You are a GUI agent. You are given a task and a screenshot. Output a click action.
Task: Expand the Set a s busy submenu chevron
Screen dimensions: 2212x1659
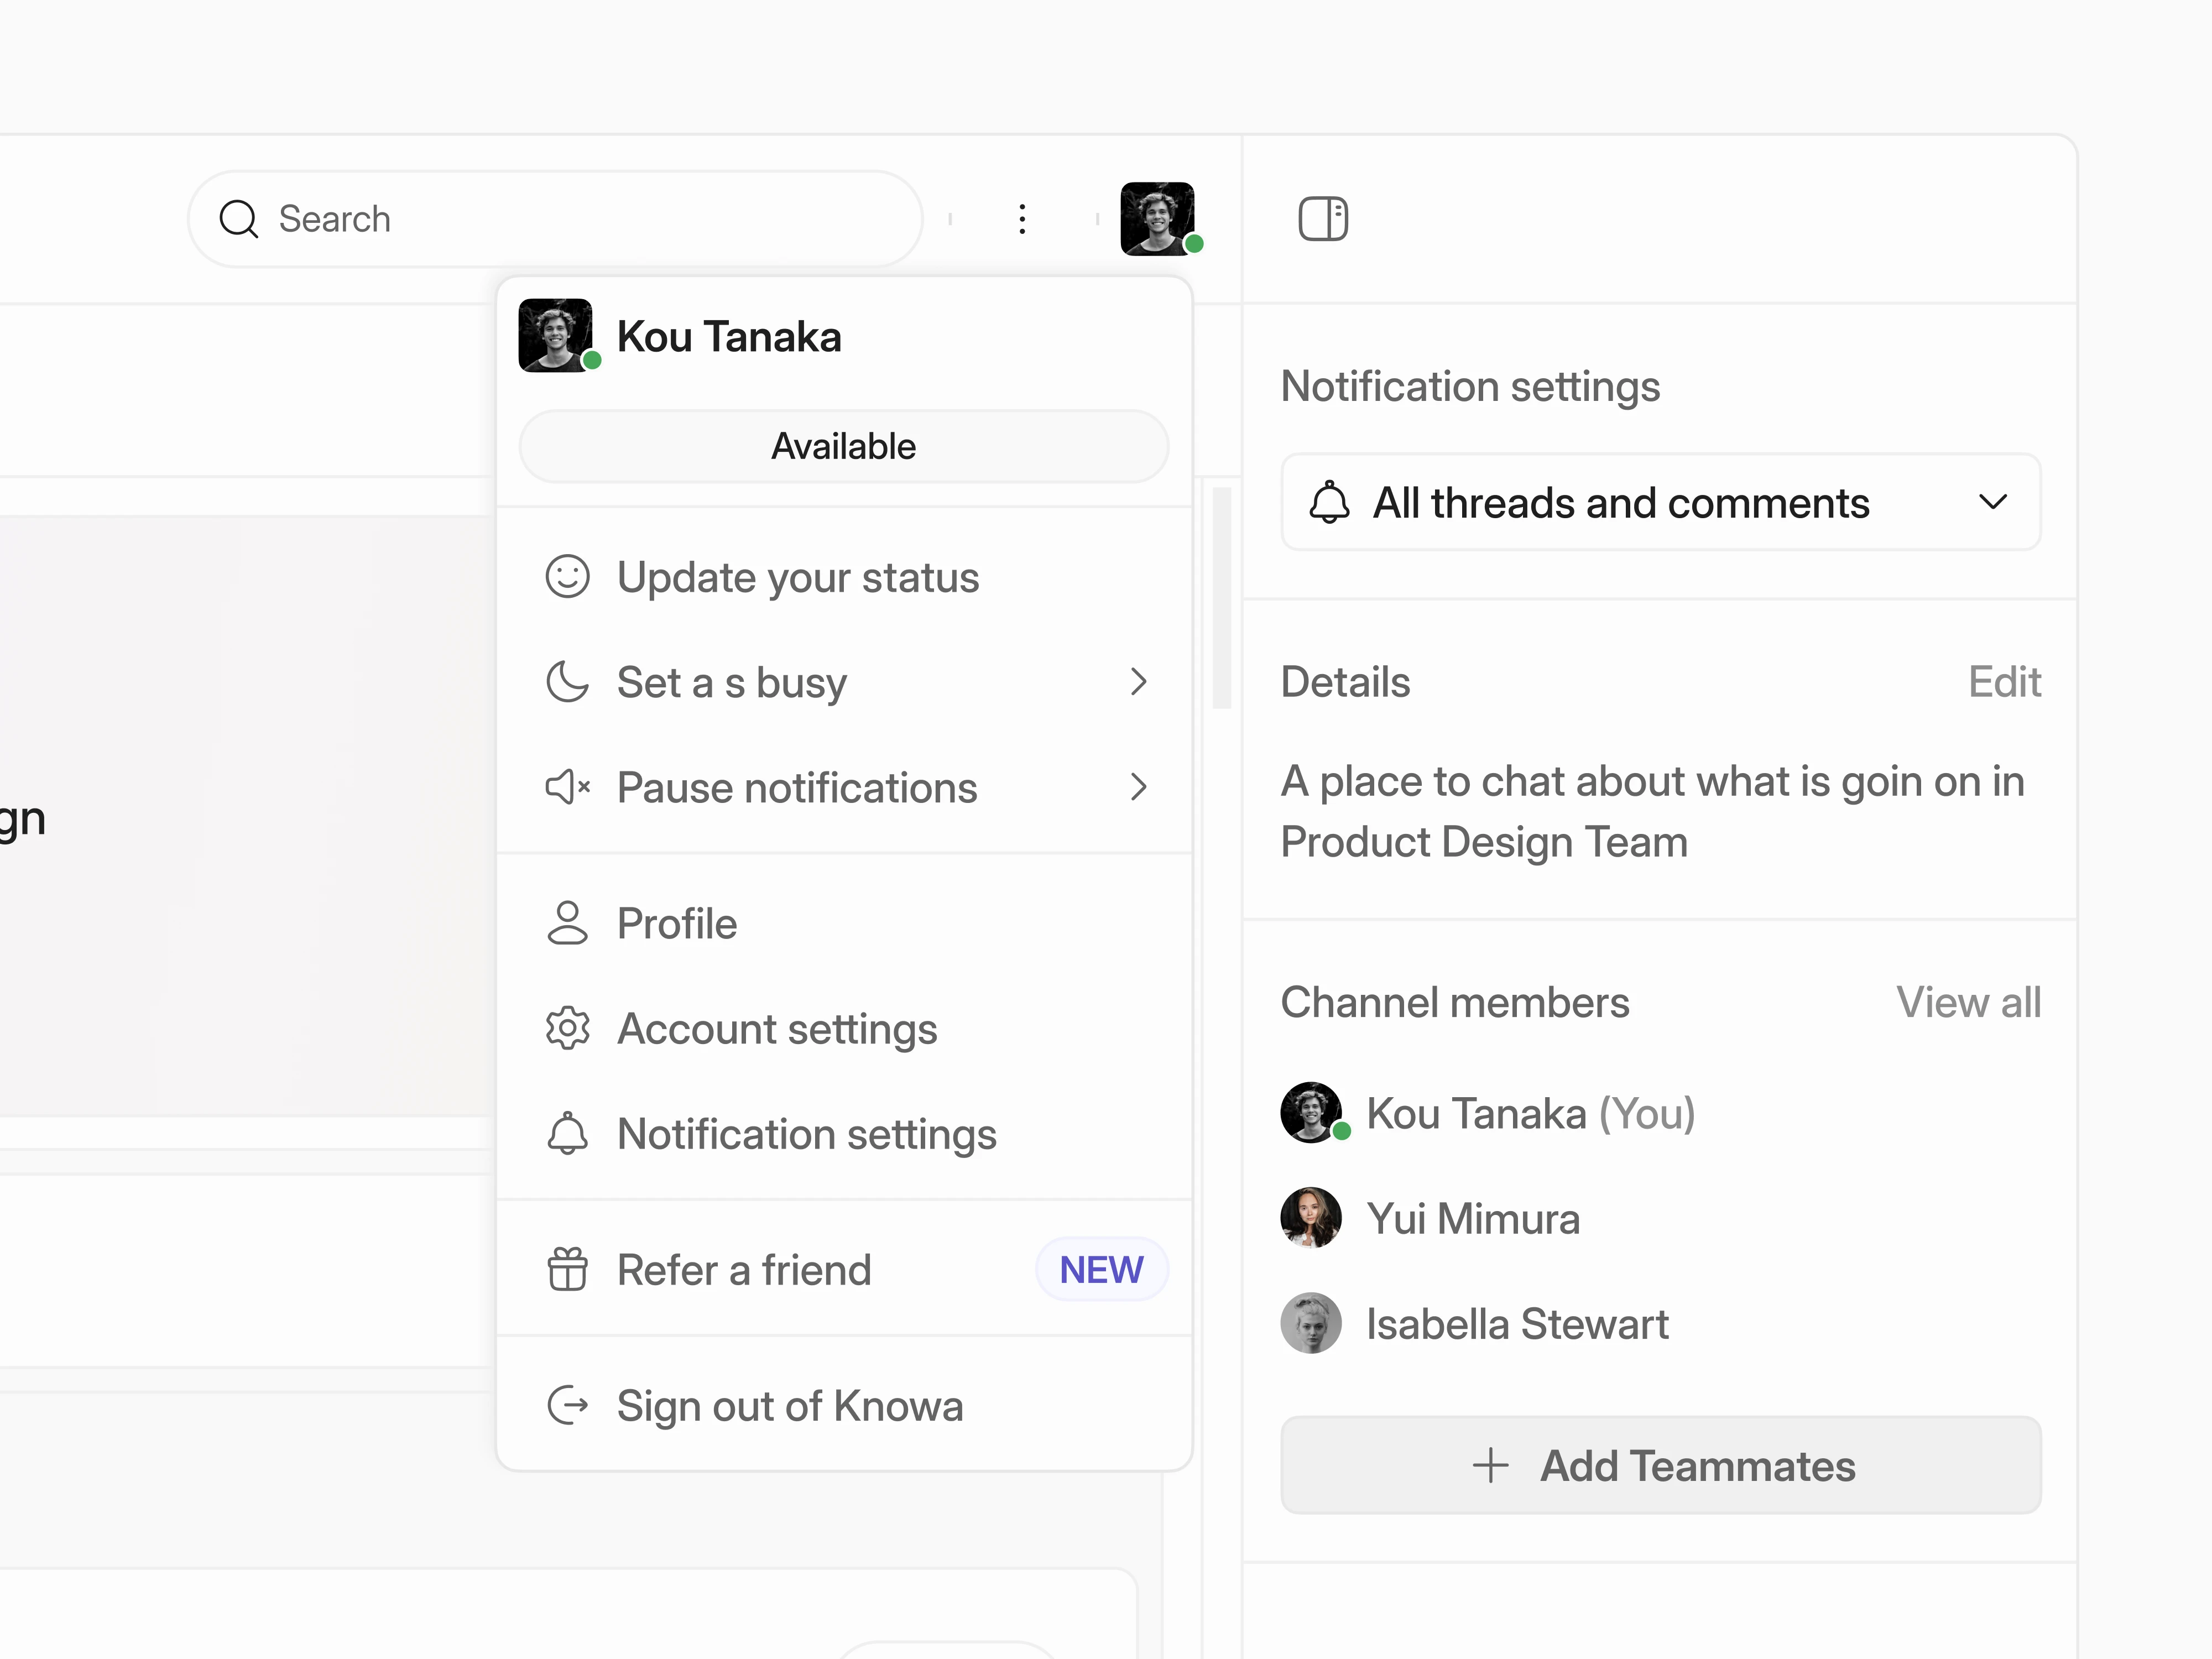pos(1138,682)
